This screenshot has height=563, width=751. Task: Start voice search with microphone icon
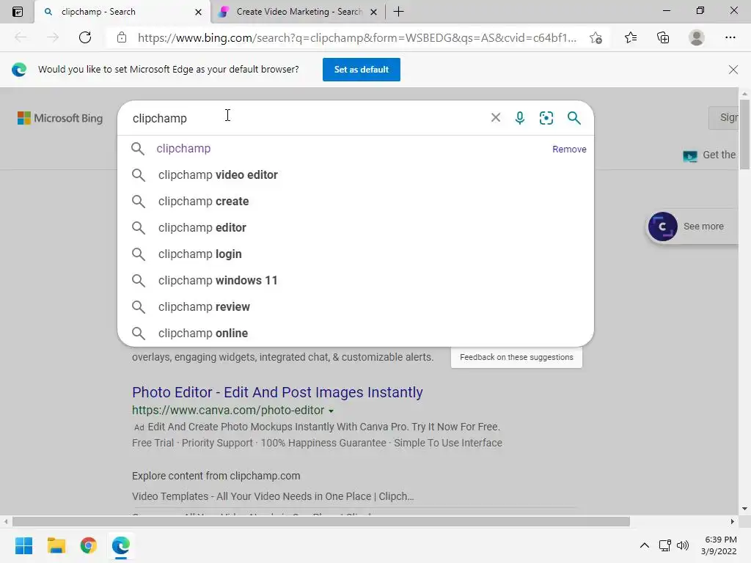(520, 118)
